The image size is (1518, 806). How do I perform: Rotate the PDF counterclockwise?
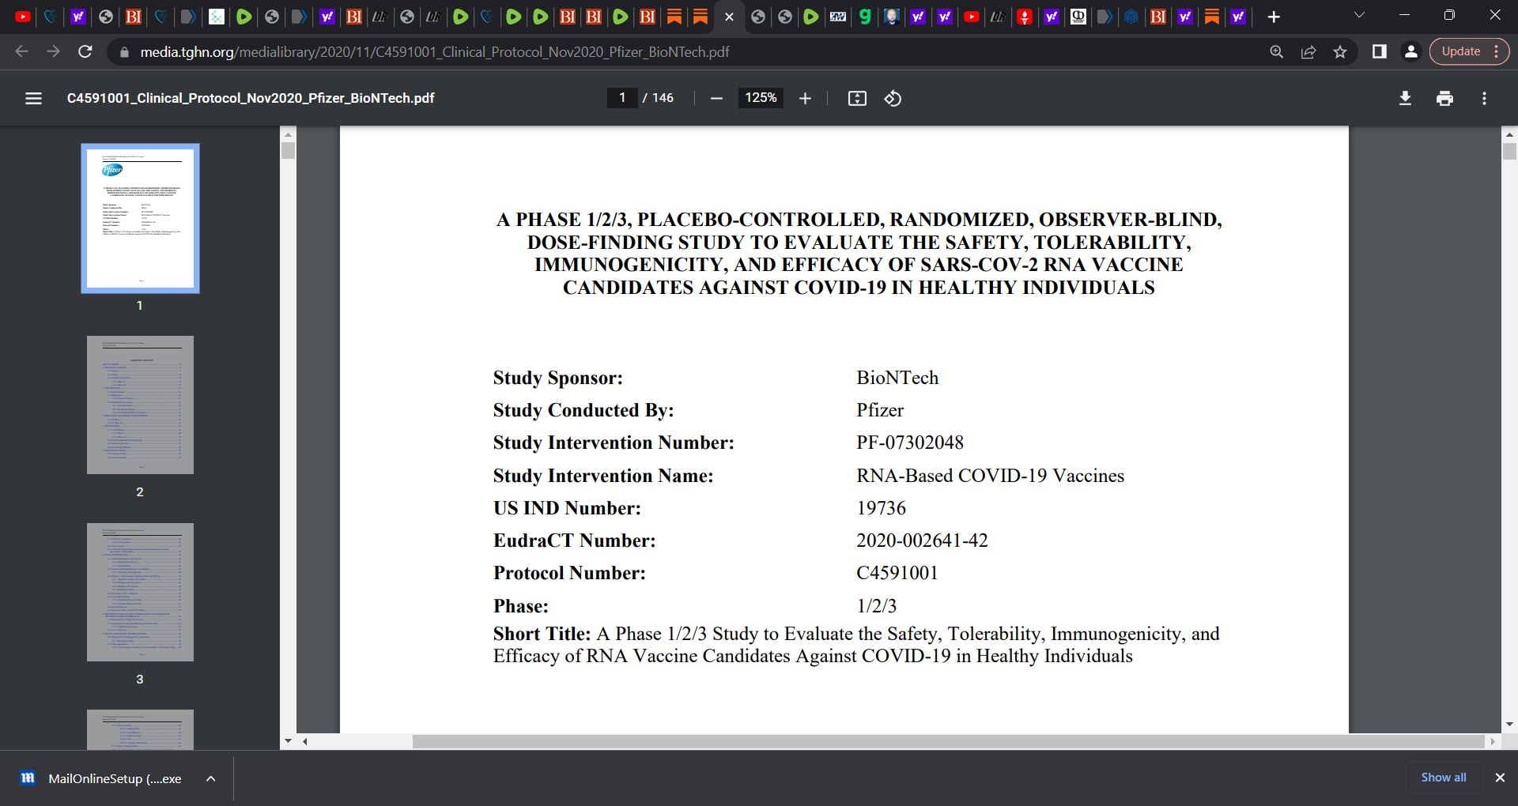click(893, 98)
